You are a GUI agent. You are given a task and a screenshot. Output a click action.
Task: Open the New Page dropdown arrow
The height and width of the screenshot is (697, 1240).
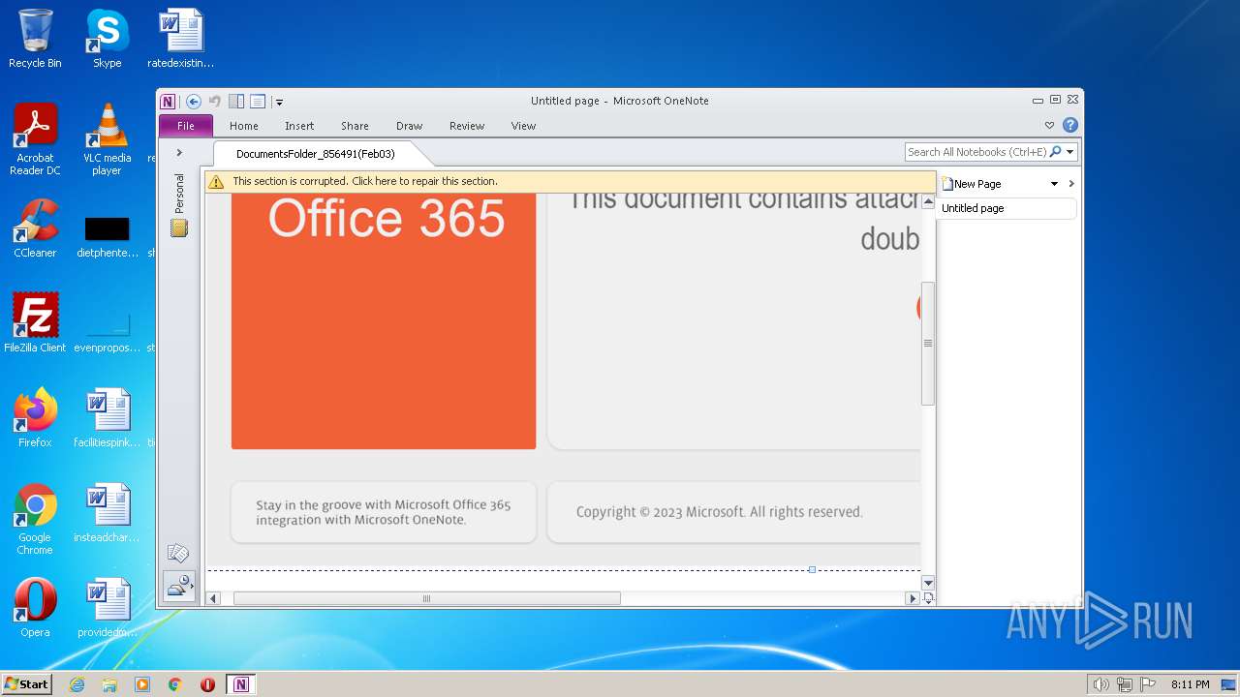click(x=1055, y=184)
